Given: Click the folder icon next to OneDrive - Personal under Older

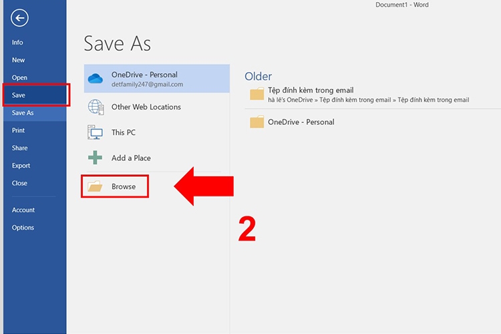Looking at the screenshot, I should click(257, 122).
